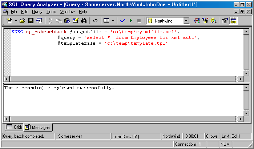
Task: Switch to the Grids tab
Action: pyautogui.click(x=15, y=127)
